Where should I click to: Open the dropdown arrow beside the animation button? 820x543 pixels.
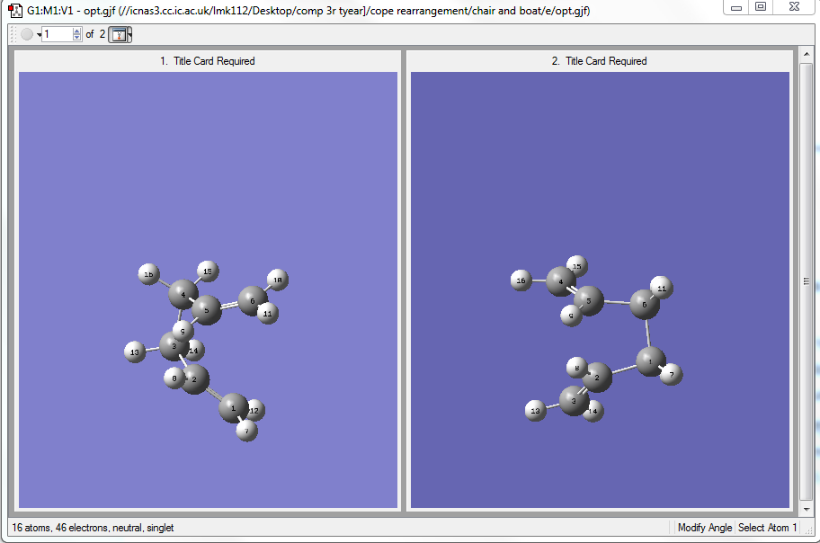click(x=39, y=35)
